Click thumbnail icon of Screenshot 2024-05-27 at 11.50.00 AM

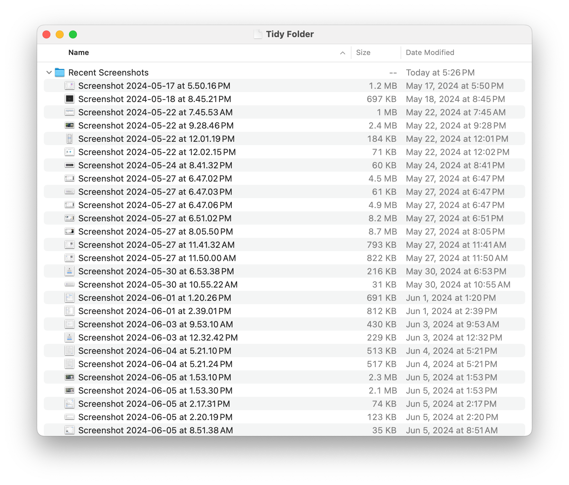click(70, 258)
